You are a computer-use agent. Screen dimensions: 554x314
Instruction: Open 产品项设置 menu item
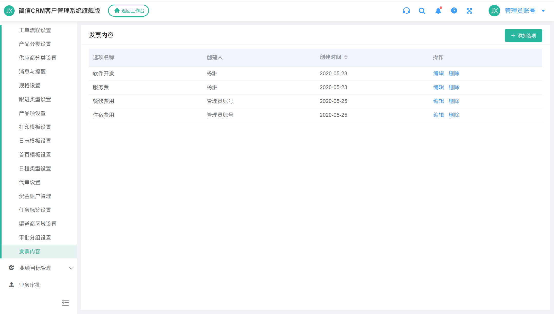click(39, 113)
